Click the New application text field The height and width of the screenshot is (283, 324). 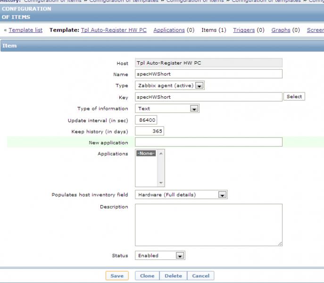pos(208,142)
